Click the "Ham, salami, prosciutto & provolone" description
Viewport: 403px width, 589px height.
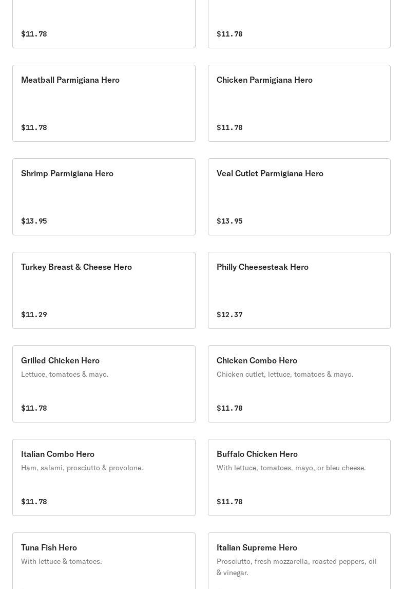tap(82, 468)
